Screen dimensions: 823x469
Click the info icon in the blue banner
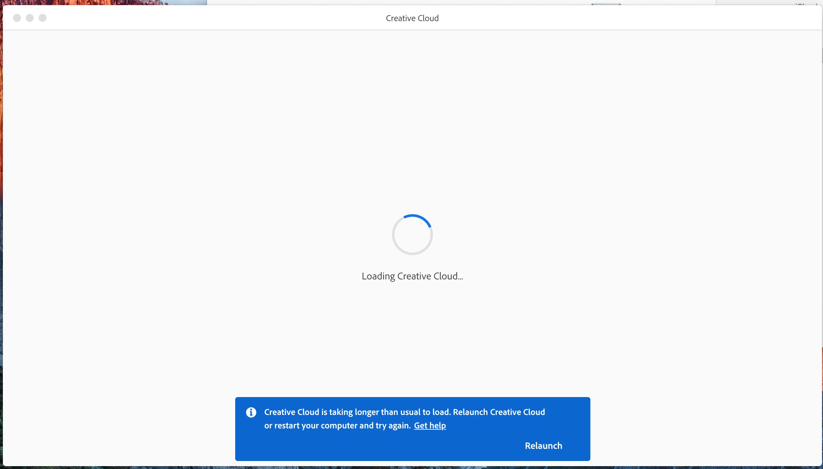pyautogui.click(x=251, y=412)
